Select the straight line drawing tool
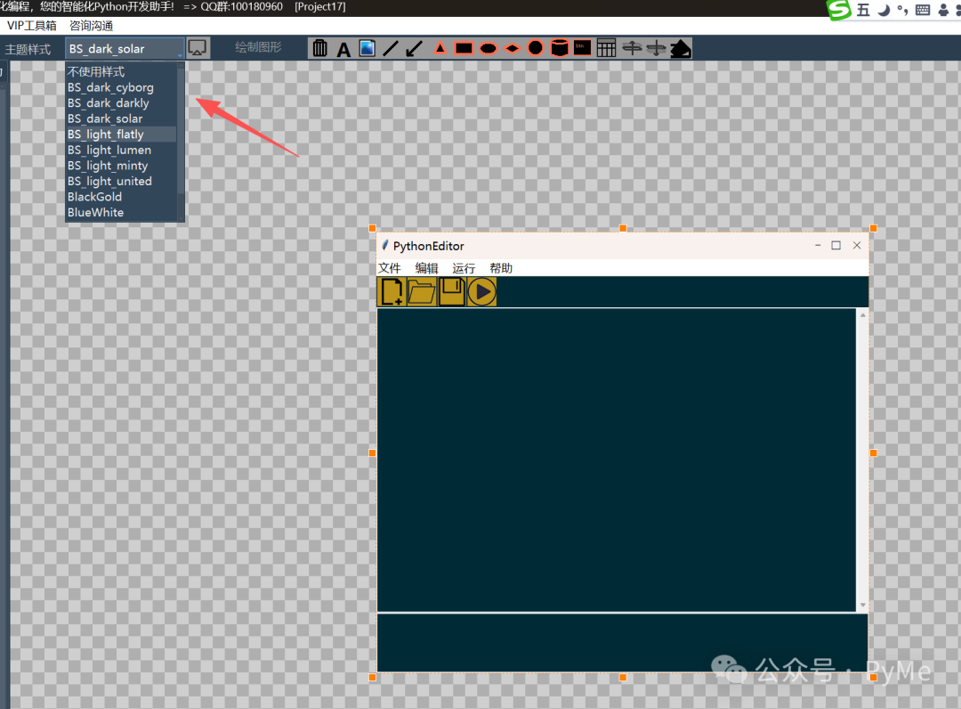This screenshot has height=709, width=961. [x=391, y=48]
